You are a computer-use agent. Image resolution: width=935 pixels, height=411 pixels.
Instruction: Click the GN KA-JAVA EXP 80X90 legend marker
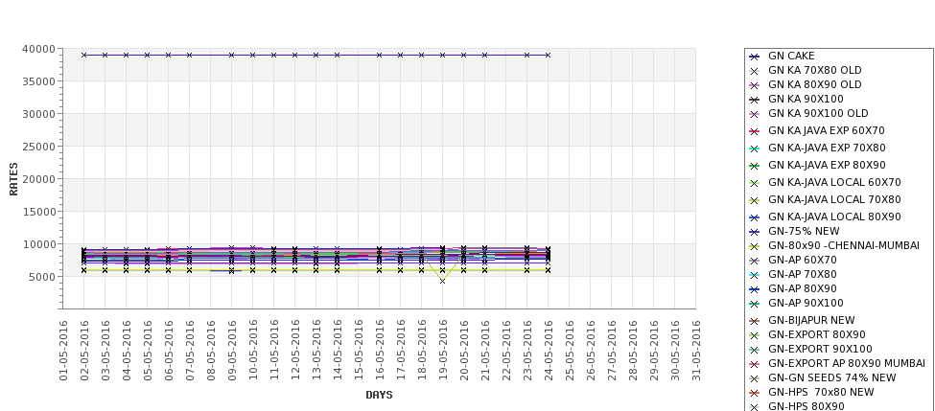[x=755, y=166]
